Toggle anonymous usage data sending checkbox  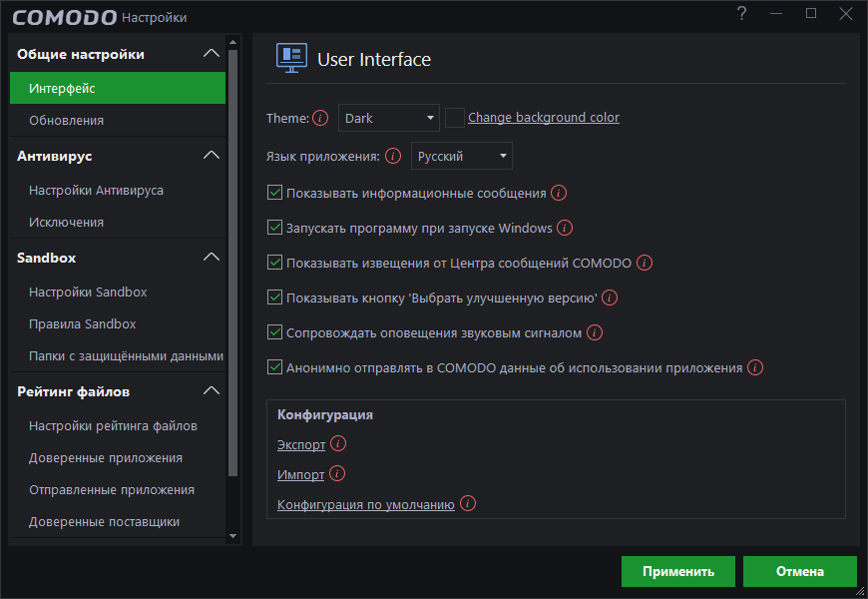(275, 367)
